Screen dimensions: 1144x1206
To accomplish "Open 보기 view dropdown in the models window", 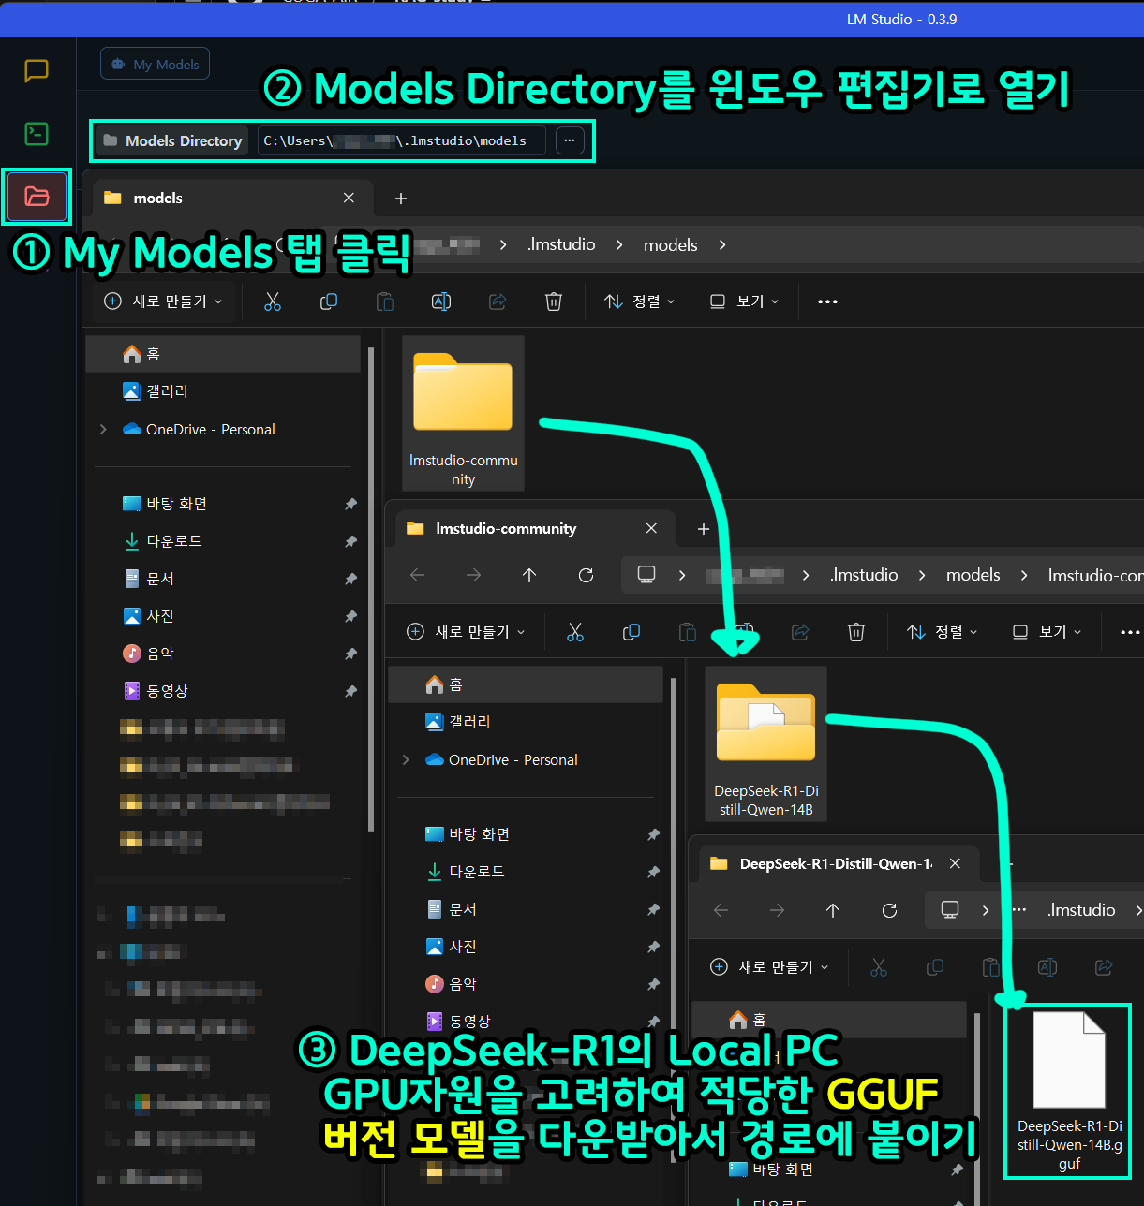I will point(745,301).
